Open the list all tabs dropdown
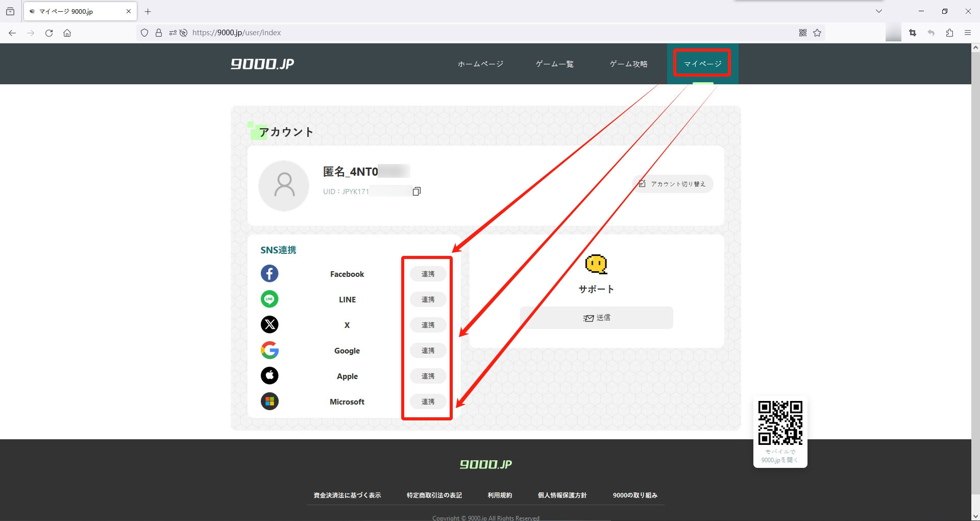This screenshot has width=980, height=521. [878, 11]
